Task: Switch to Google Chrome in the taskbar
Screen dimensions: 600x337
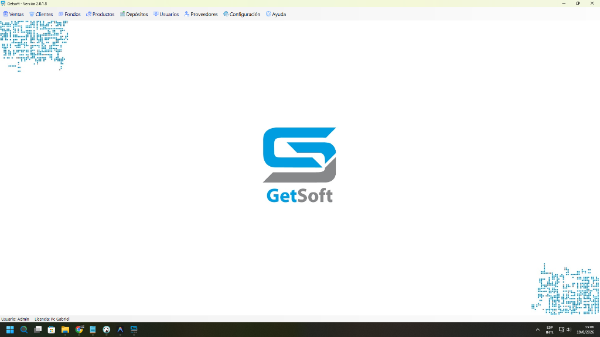Action: [79, 329]
